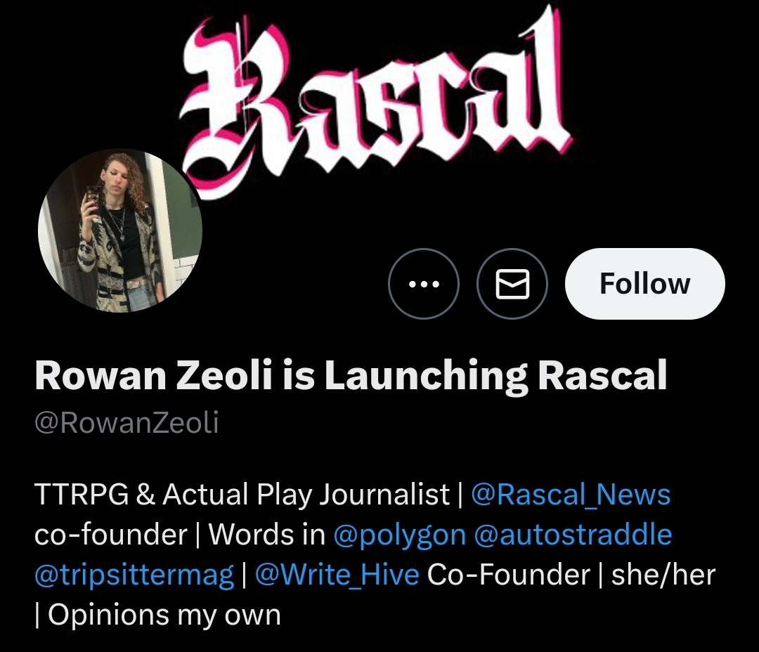Open the @Write_Hive mention link
This screenshot has width=759, height=652.
pos(337,575)
